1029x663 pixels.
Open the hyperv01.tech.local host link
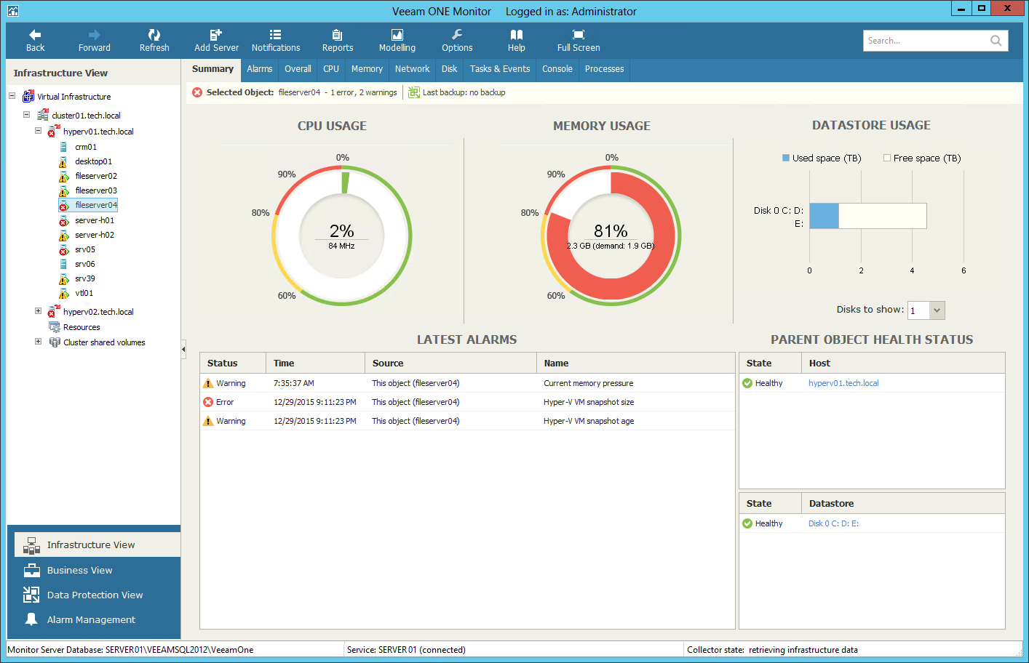point(843,383)
